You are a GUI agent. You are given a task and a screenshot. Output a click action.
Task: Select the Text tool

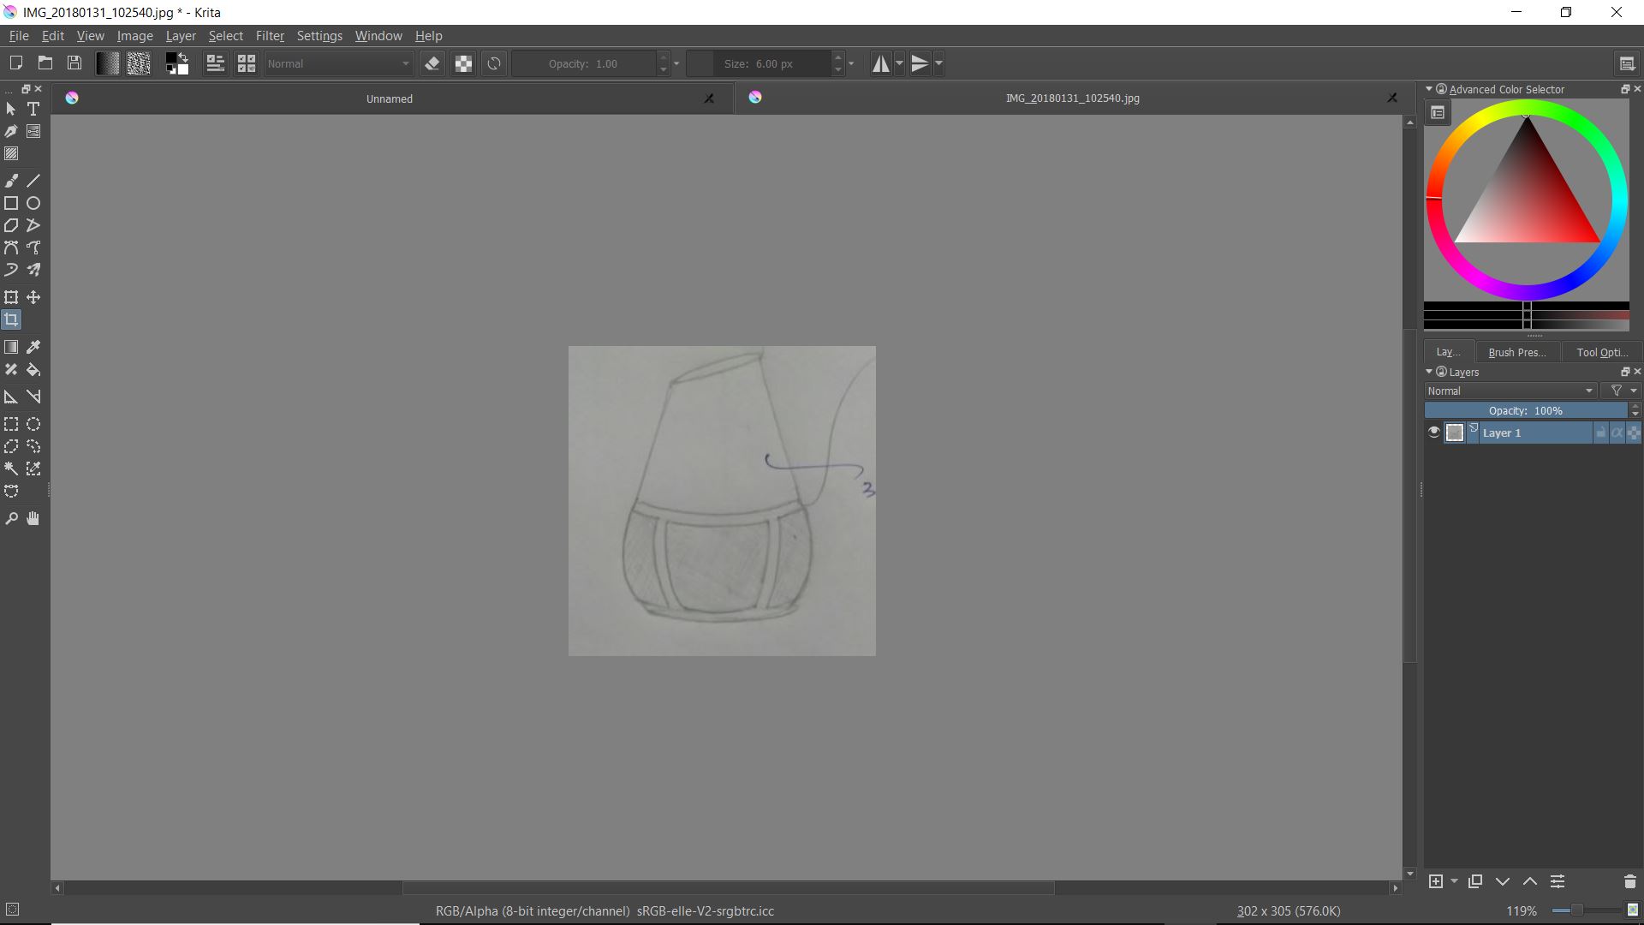pyautogui.click(x=33, y=109)
